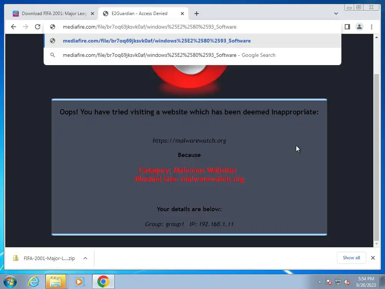Click the Category: Malicious Websites text

(188, 170)
